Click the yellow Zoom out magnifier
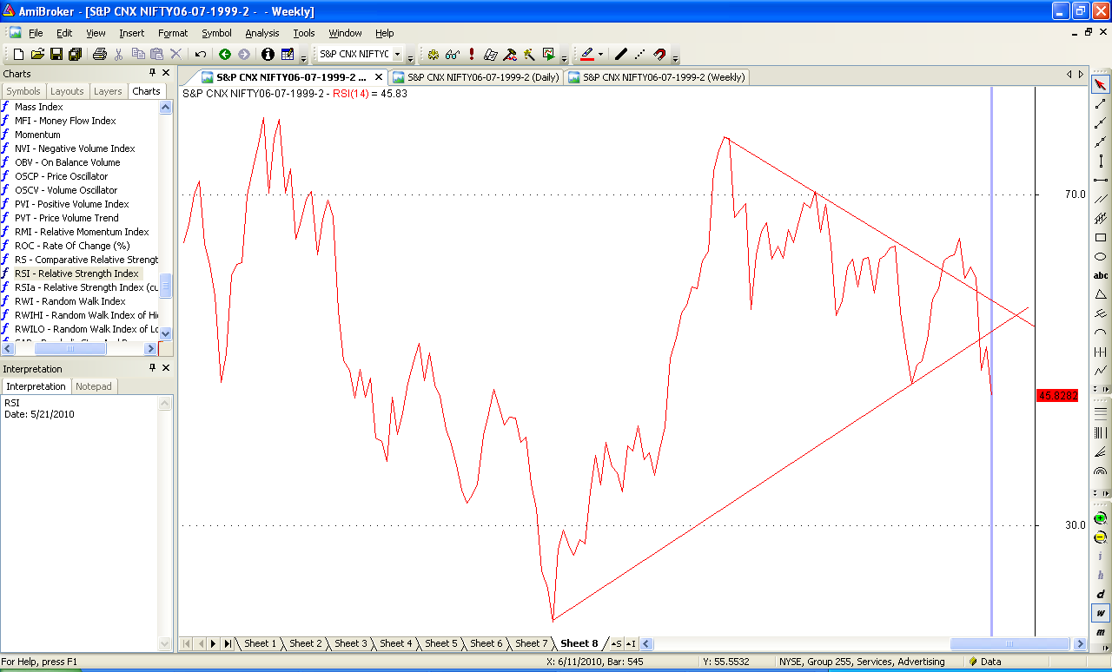This screenshot has width=1112, height=672. pos(1101,537)
